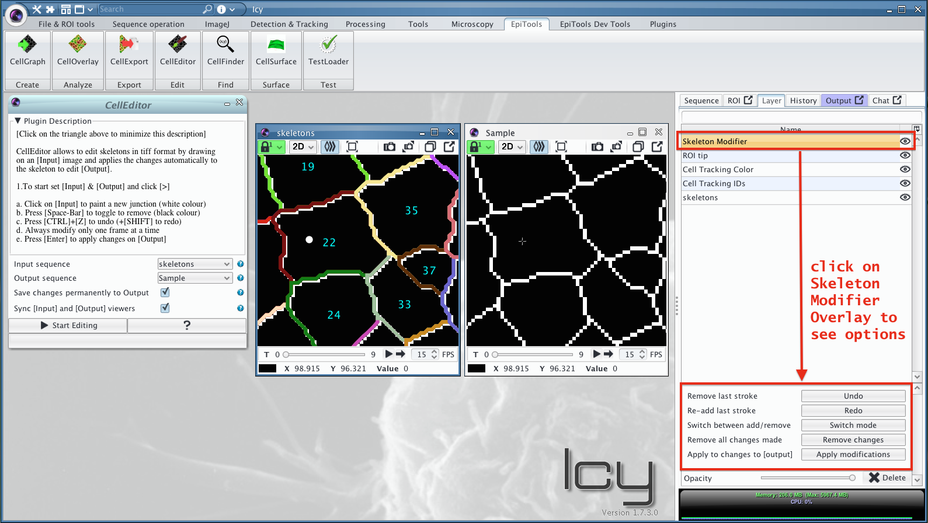Open the layer table column options button
This screenshot has height=523, width=928.
(x=917, y=129)
